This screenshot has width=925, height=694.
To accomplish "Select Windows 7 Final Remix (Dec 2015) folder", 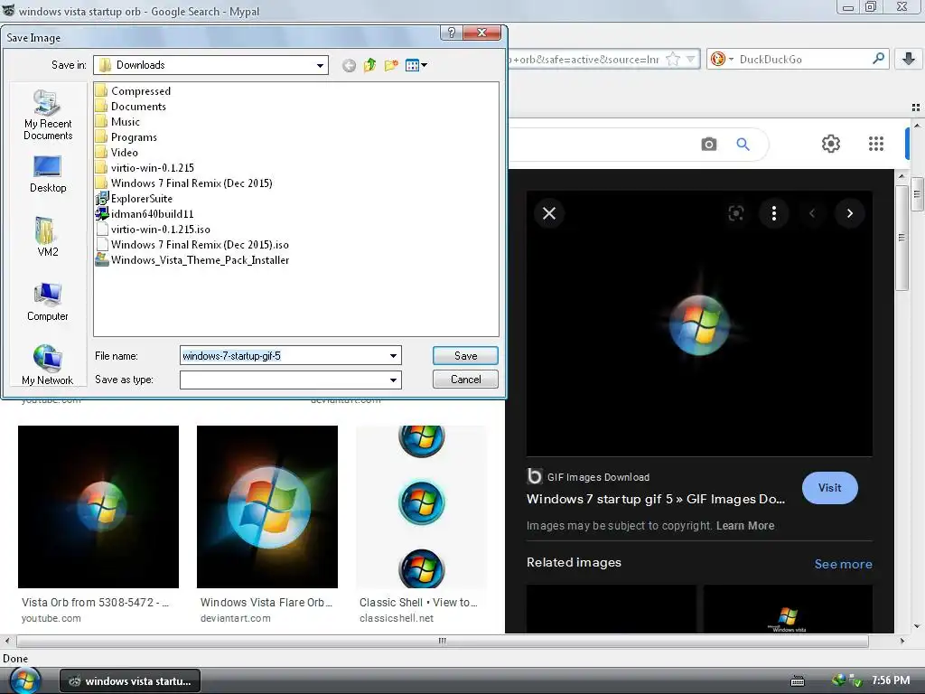I will click(184, 183).
